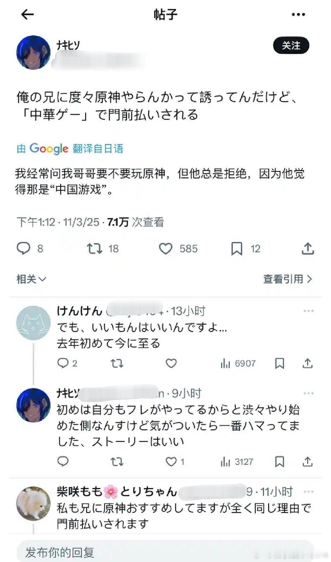The width and height of the screenshot is (331, 562).
Task: Share the main post via share icon
Action: click(308, 248)
